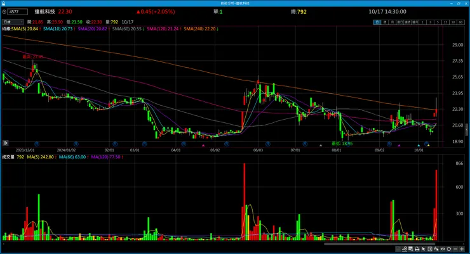470x254 pixels.
Task: Click the refresh circle icon
Action: [448, 249]
